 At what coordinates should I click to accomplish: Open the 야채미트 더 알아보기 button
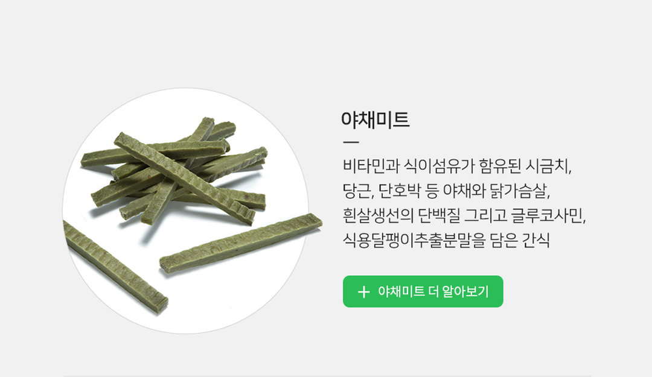click(423, 291)
